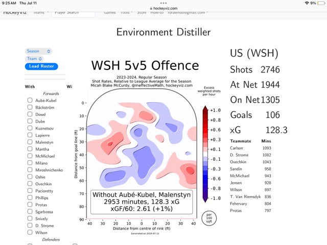Image resolution: width=327 pixels, height=245 pixels.
Task: Open the Tools menu in the navbar
Action: point(126,12)
